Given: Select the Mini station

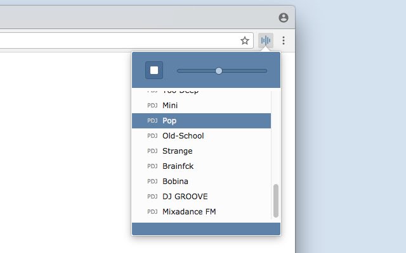Looking at the screenshot, I should pyautogui.click(x=202, y=106).
